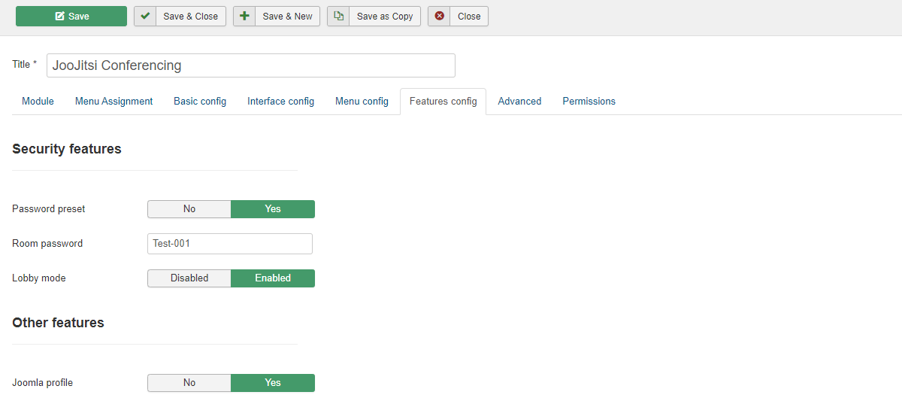Click the Title input field
The height and width of the screenshot is (395, 902).
coord(251,65)
